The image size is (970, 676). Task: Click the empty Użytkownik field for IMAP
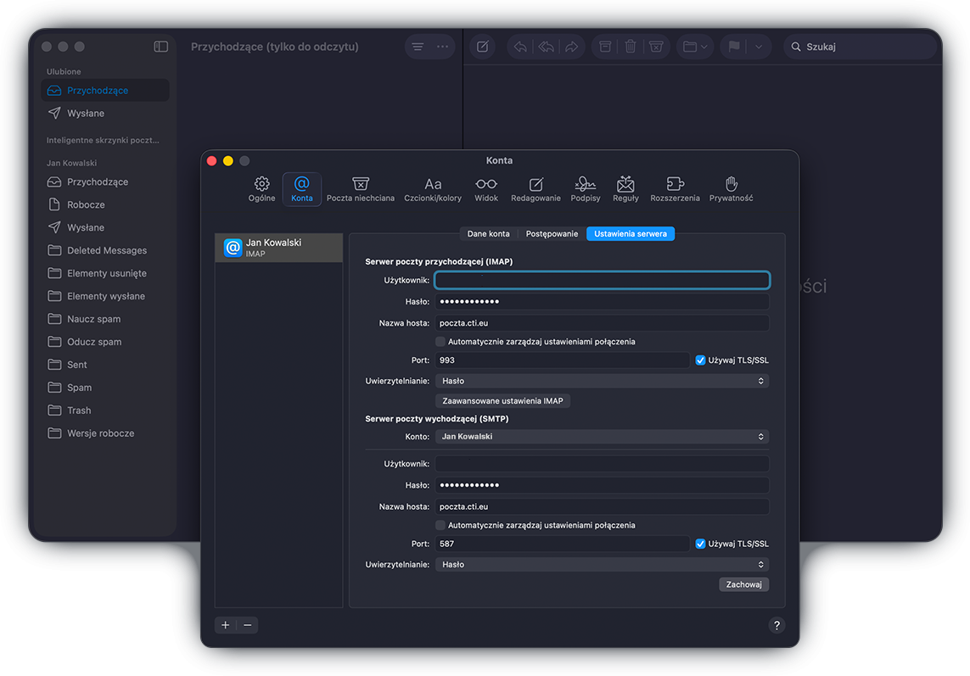pyautogui.click(x=601, y=279)
